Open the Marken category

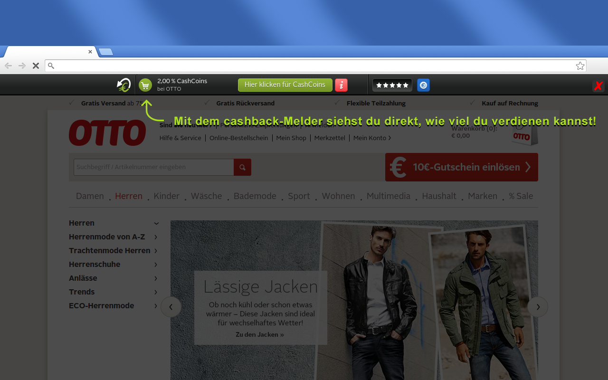click(483, 196)
